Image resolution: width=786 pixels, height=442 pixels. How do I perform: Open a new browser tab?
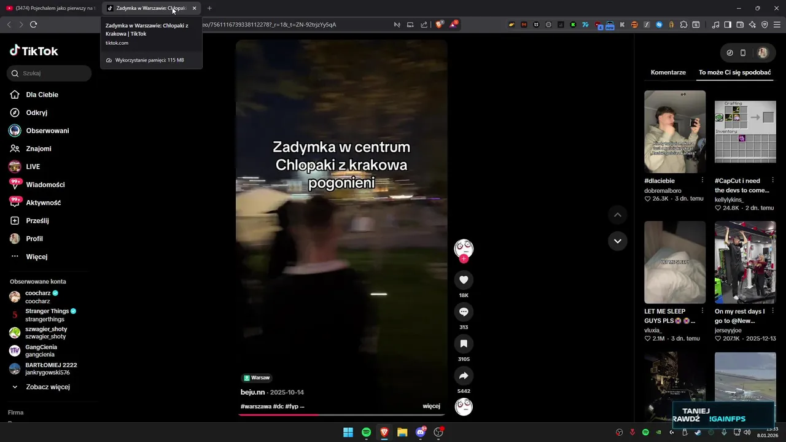click(209, 8)
